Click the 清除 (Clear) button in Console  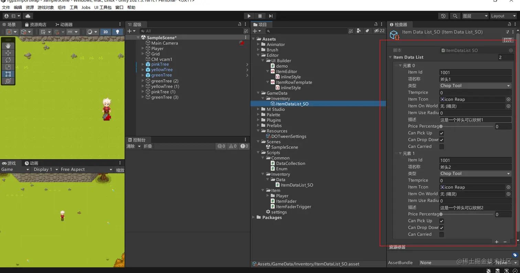(131, 146)
